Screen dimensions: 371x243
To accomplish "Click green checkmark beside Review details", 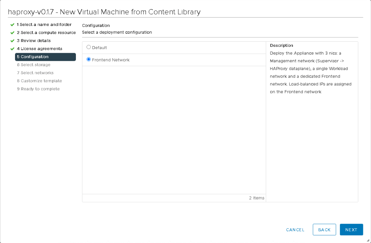I will 12,41.
